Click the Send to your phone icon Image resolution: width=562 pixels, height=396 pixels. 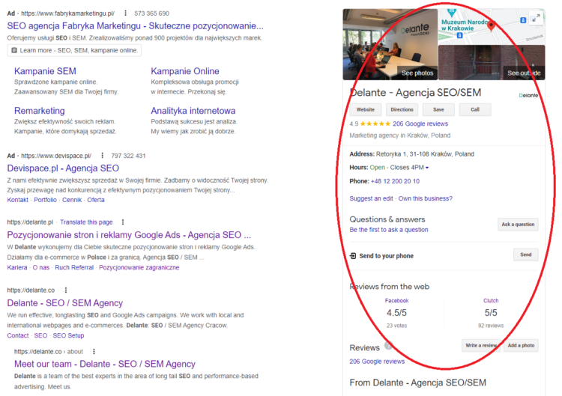pos(353,256)
